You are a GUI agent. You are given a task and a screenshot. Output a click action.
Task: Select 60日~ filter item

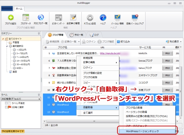pos(20,68)
